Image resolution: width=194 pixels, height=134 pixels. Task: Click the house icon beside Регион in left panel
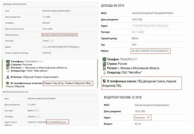[8, 68]
